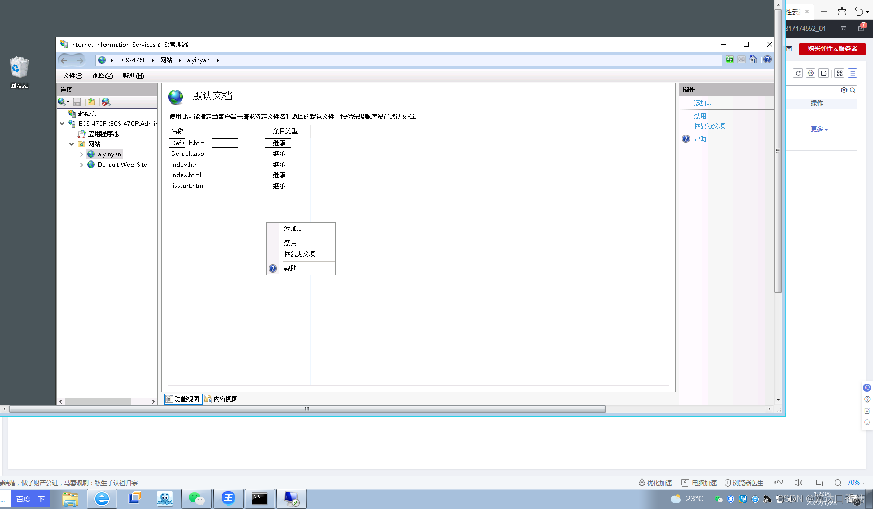
Task: Click the browser volume speaker icon in status bar
Action: click(x=798, y=483)
